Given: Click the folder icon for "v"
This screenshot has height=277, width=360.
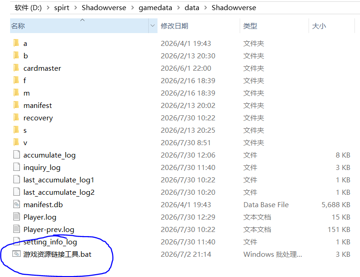Looking at the screenshot, I should coord(17,142).
